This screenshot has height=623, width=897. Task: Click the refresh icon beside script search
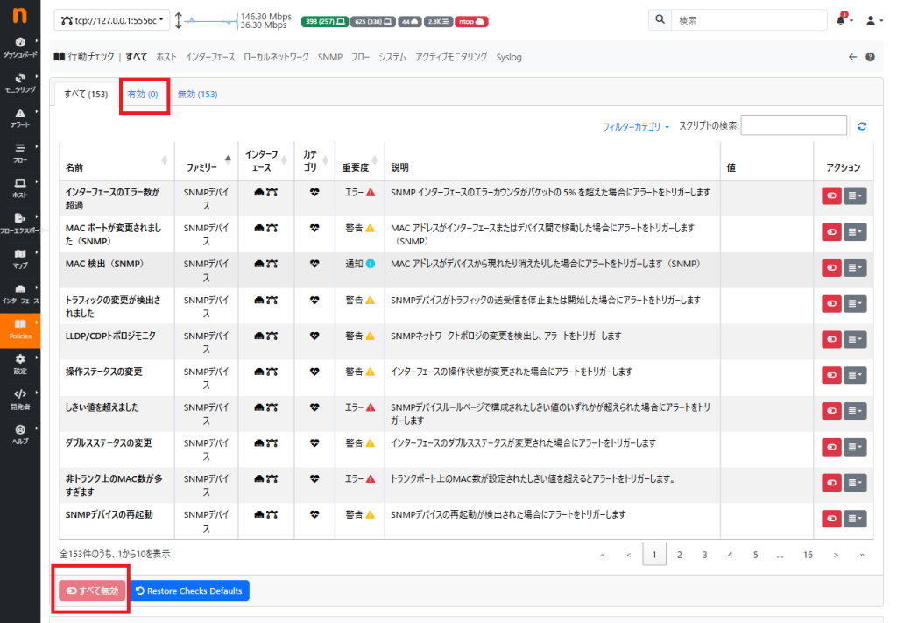[862, 127]
